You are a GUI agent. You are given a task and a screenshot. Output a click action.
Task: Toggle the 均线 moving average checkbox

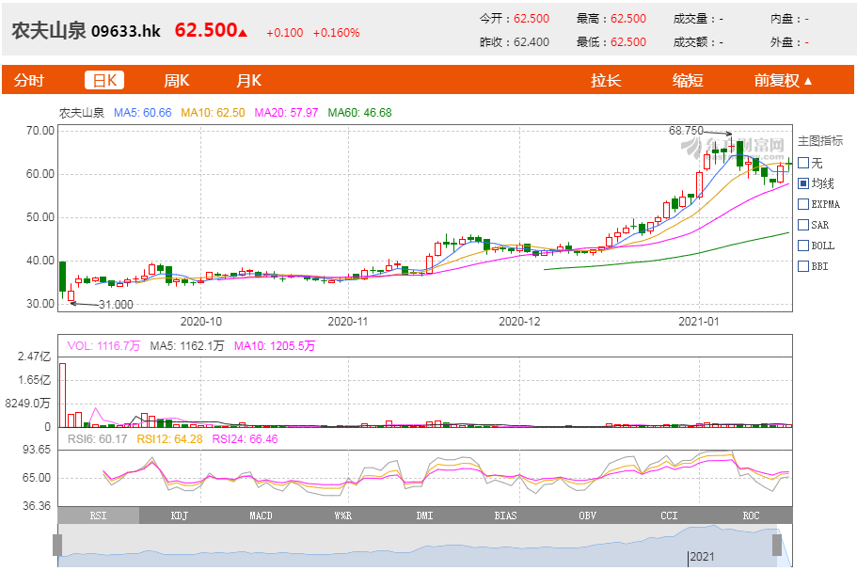click(803, 183)
